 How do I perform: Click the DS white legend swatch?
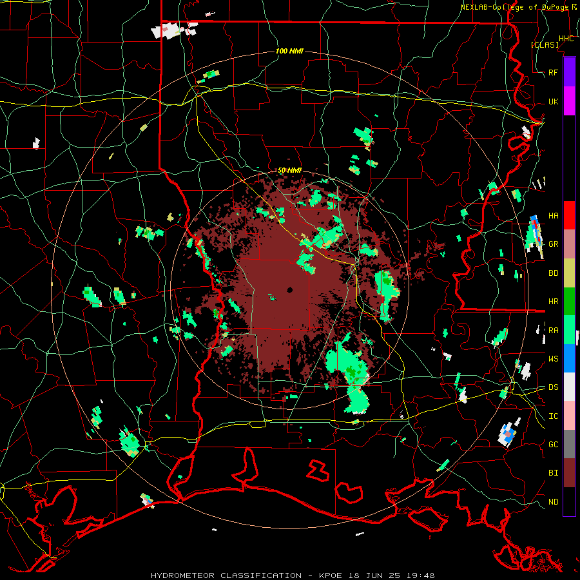569,387
